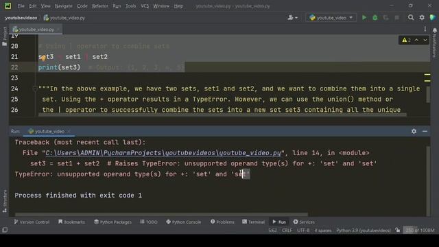Click youtube_video.py breadcrumb in navigation bar
The width and height of the screenshot is (439, 247).
tap(64, 18)
